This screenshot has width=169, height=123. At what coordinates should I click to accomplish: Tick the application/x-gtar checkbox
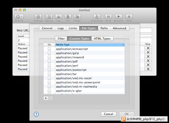click(x=49, y=91)
